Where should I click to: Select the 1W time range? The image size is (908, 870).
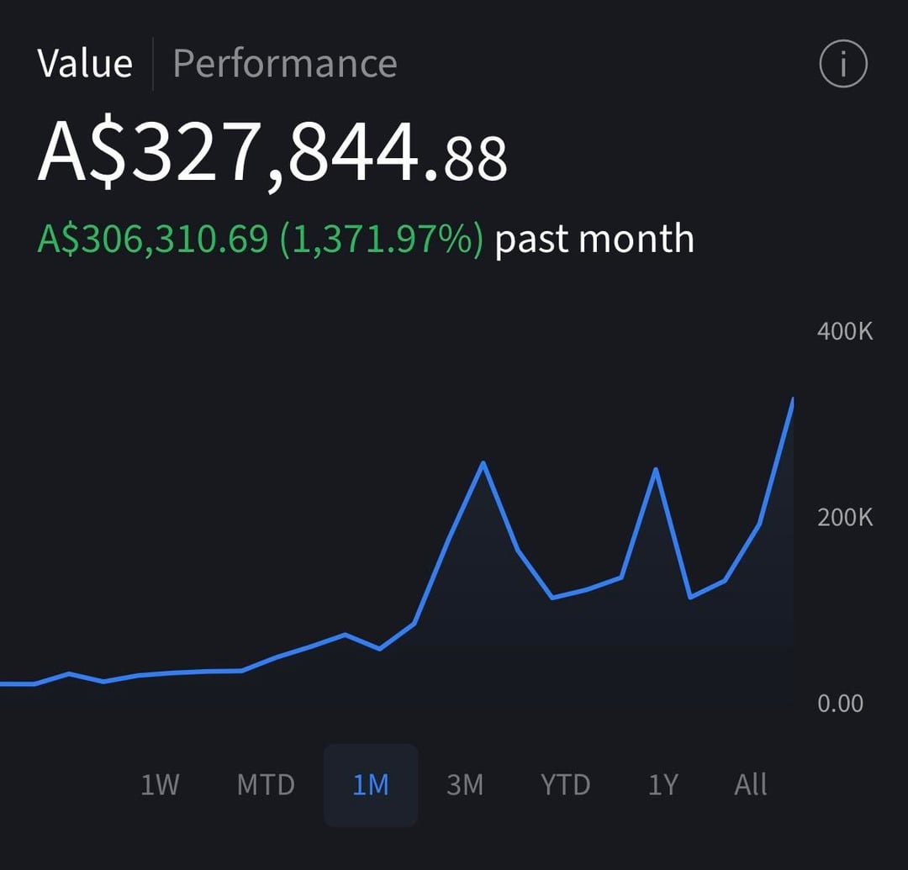(x=160, y=785)
